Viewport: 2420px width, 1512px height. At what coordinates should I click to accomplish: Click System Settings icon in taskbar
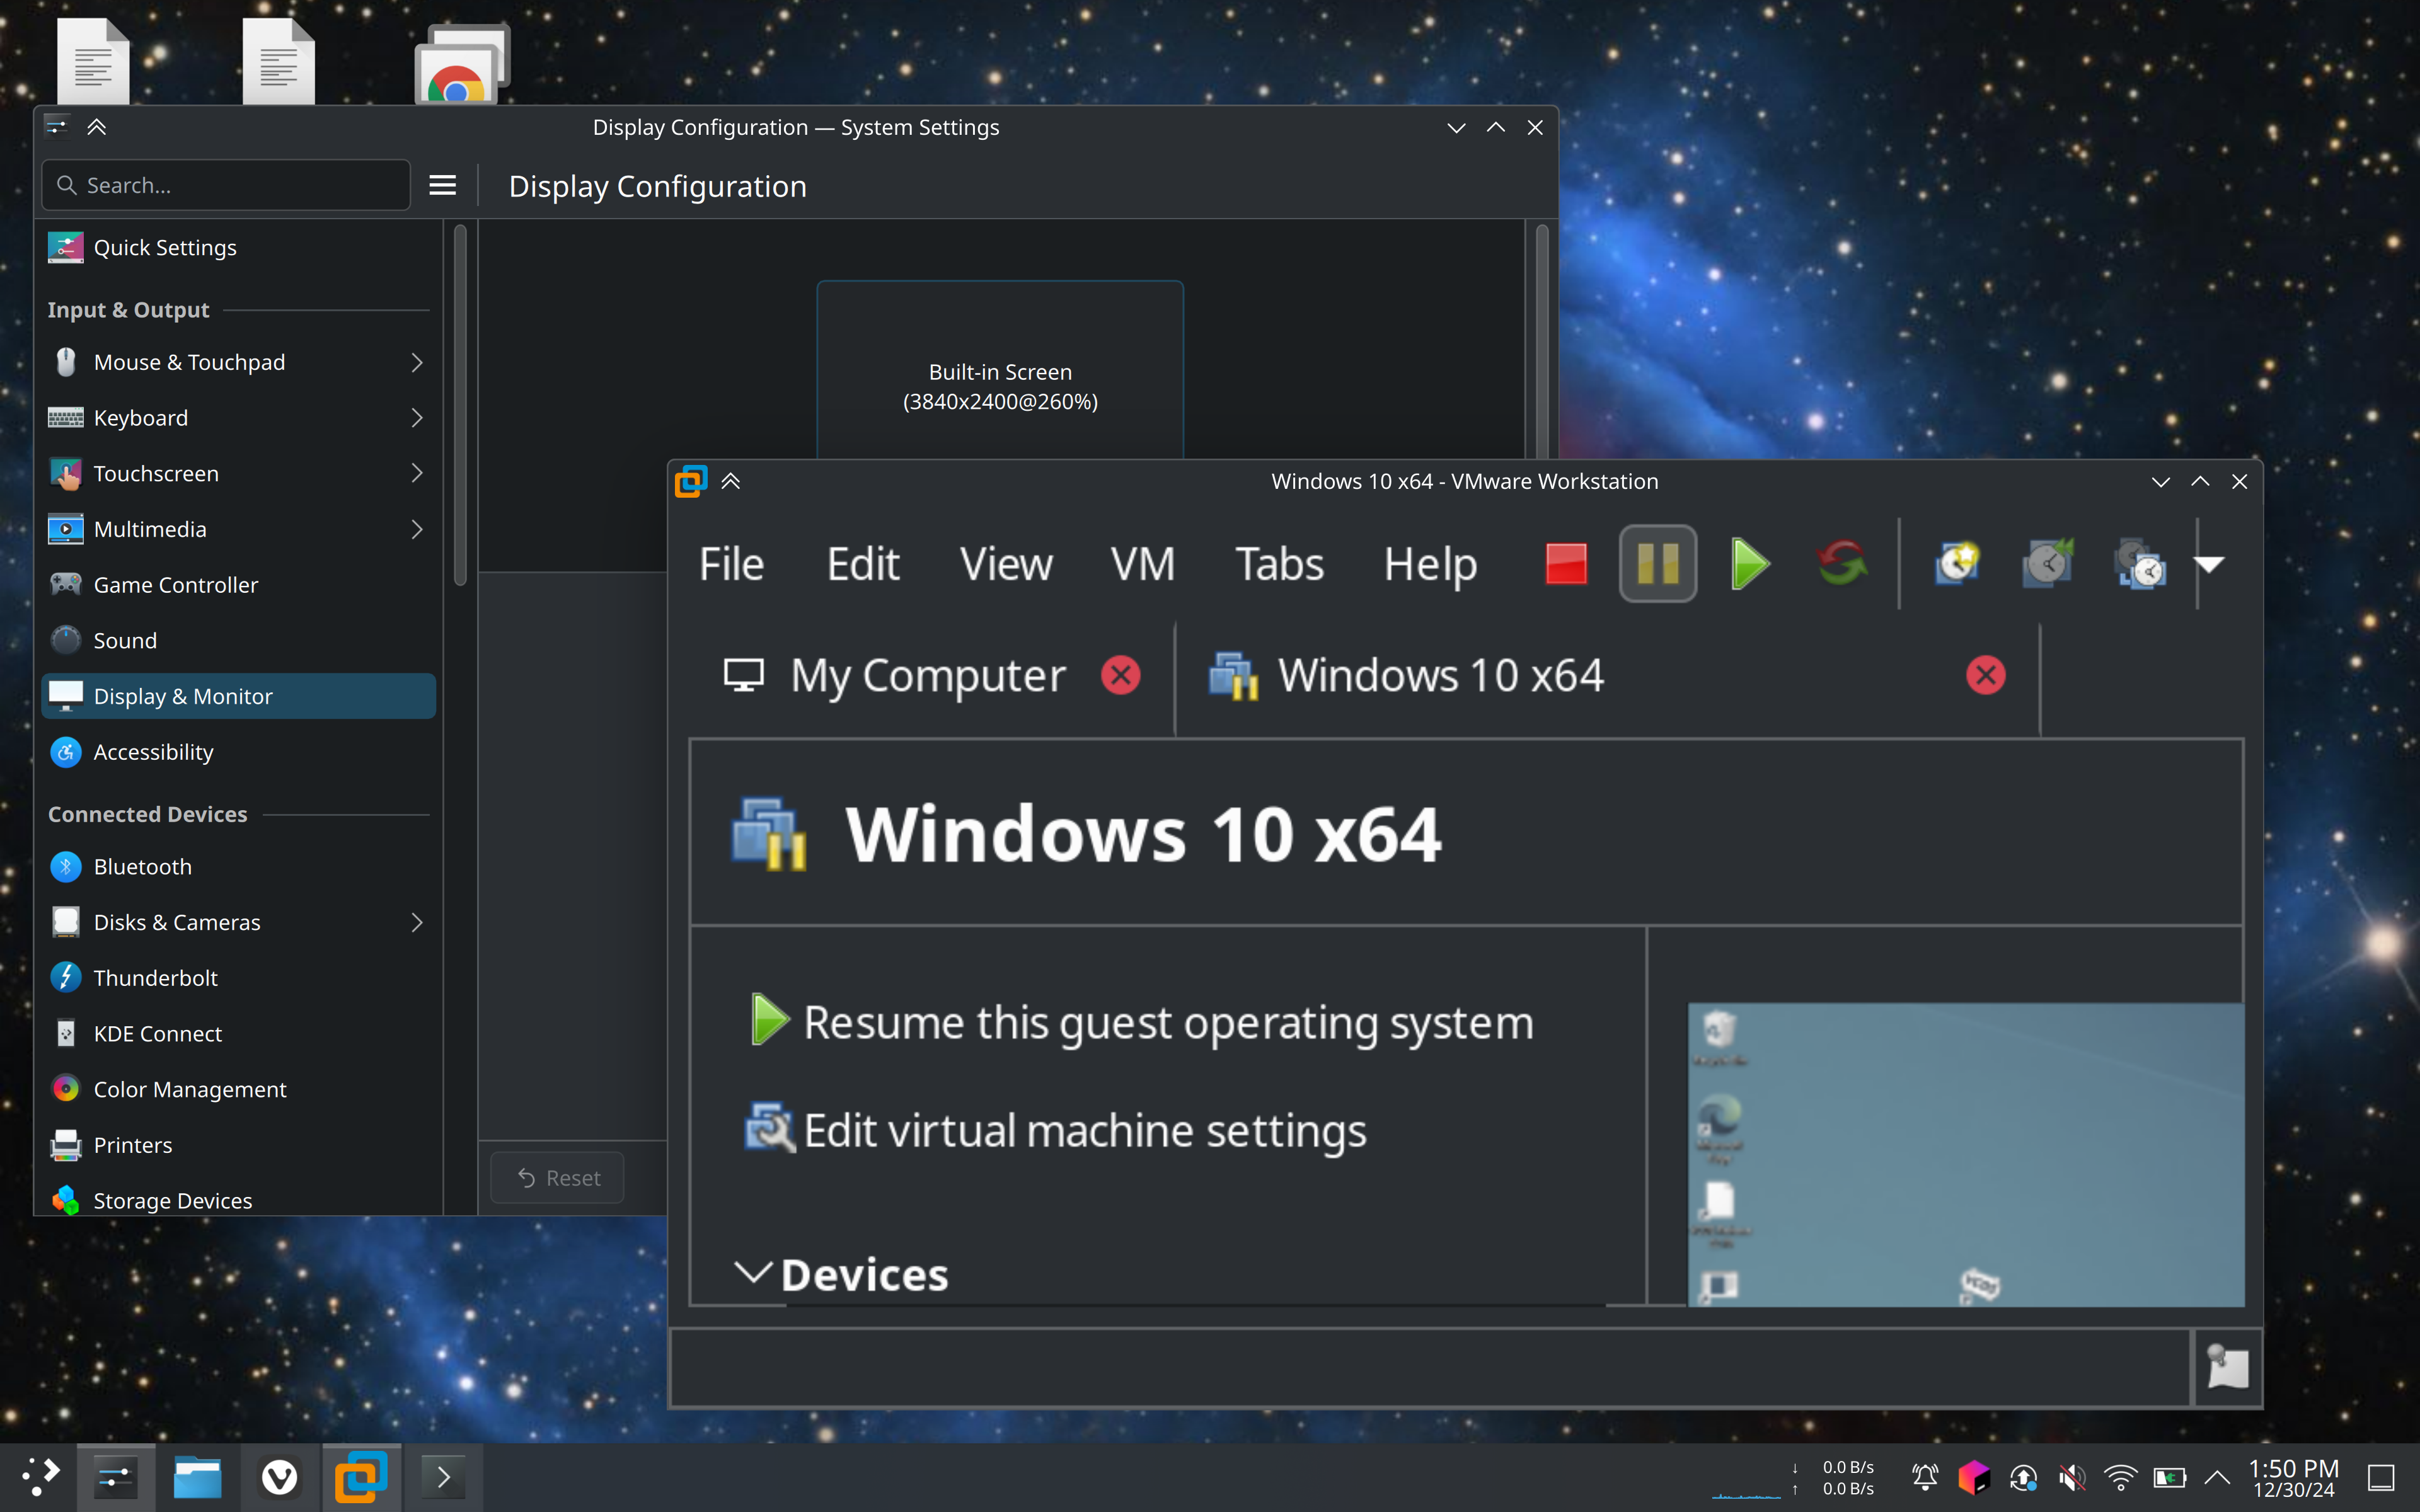[115, 1477]
